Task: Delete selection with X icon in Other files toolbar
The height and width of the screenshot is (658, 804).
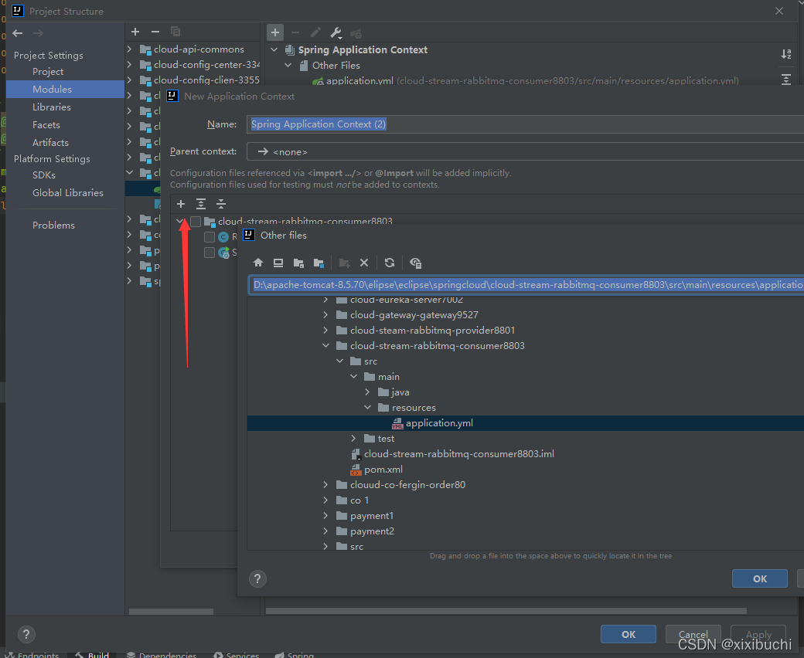Action: [x=364, y=263]
